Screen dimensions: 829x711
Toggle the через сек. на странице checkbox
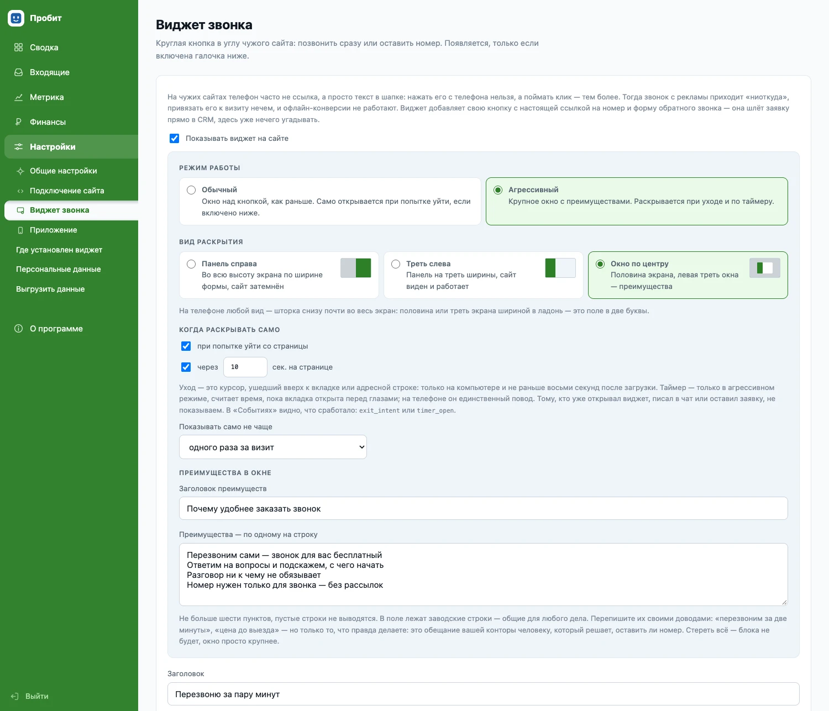pyautogui.click(x=186, y=367)
